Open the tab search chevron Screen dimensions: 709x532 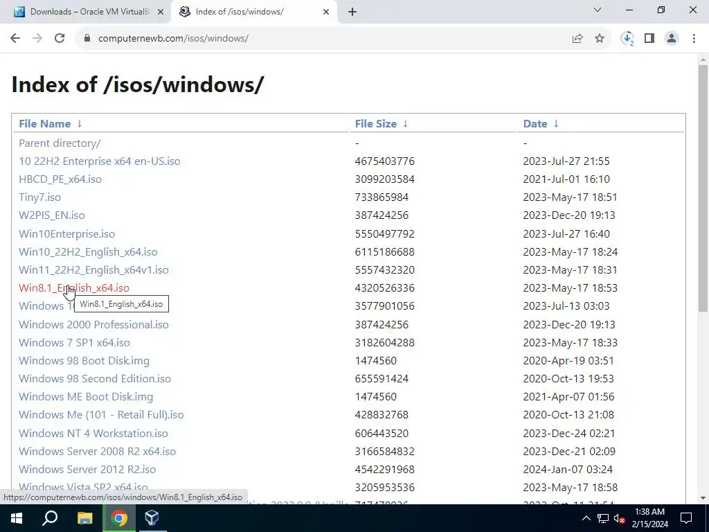coord(598,10)
